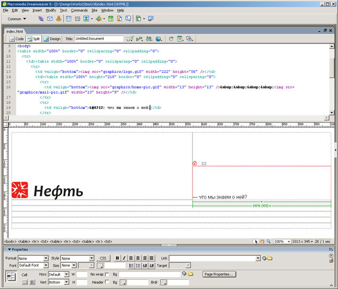This screenshot has width=338, height=289.
Task: Apply bold formatting in Properties
Action: (x=117, y=258)
